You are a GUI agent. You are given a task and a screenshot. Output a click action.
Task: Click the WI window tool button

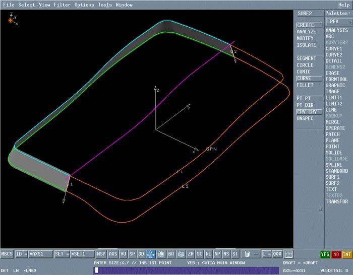pyautogui.click(x=208, y=254)
